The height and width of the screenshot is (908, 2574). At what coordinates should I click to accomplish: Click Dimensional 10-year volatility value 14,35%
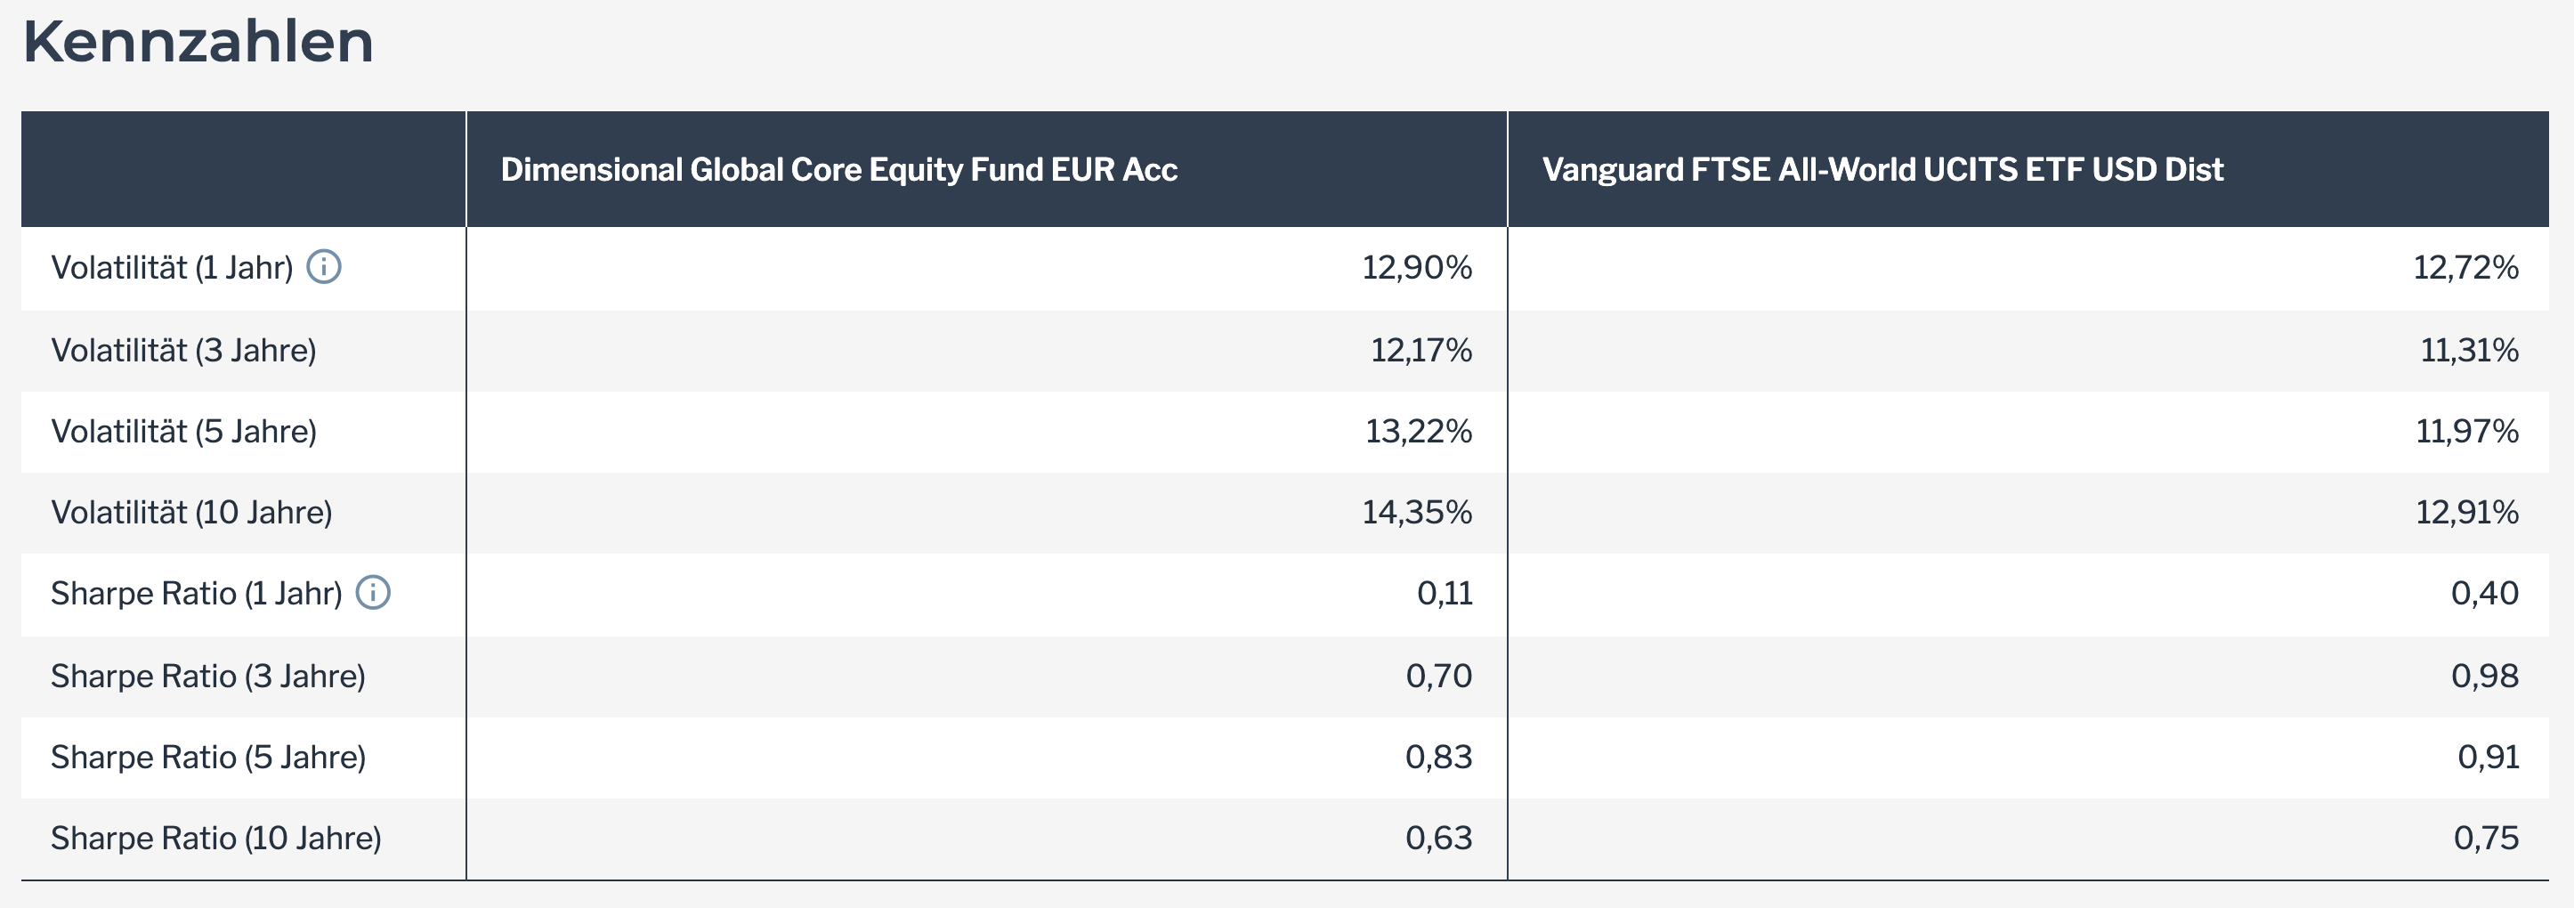(x=1417, y=513)
